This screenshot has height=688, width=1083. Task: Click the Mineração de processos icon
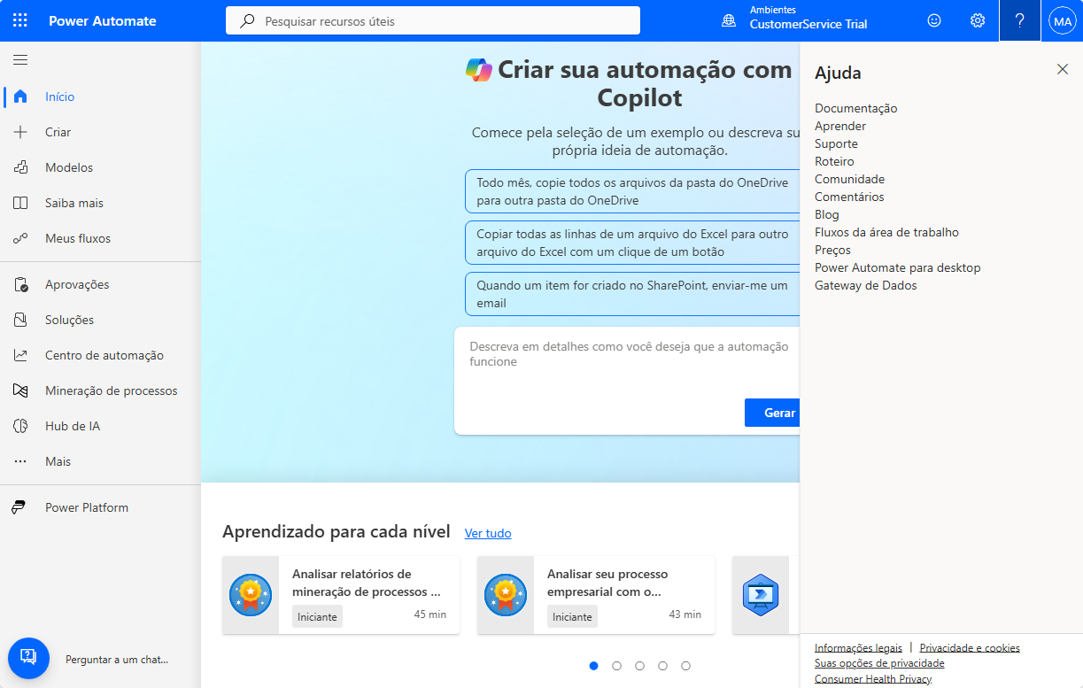(x=20, y=390)
